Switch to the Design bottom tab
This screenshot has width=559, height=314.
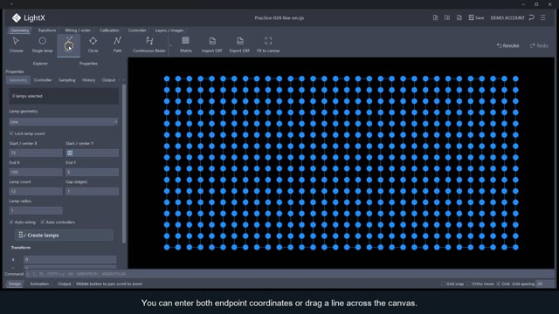click(x=15, y=283)
